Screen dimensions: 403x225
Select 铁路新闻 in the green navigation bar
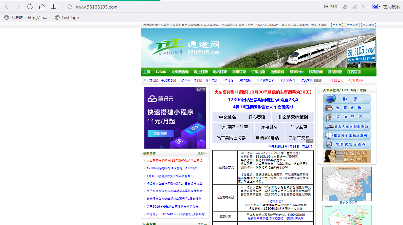pos(316,72)
